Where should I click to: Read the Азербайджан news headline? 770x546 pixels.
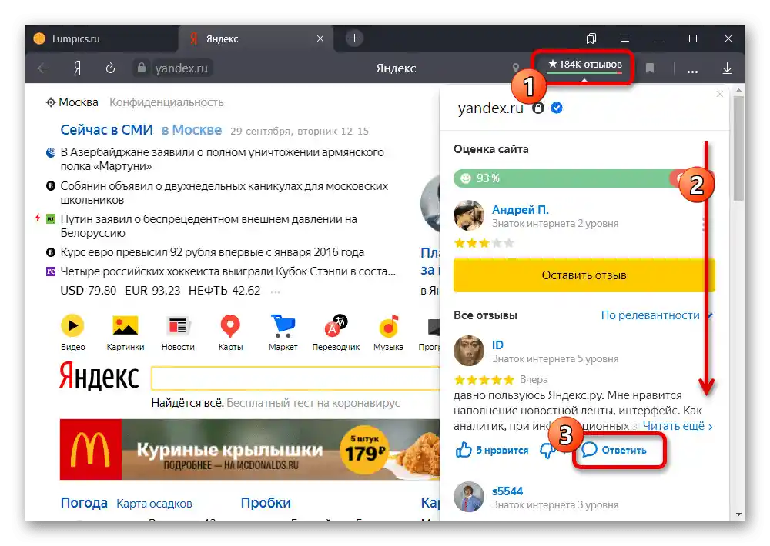tap(222, 159)
